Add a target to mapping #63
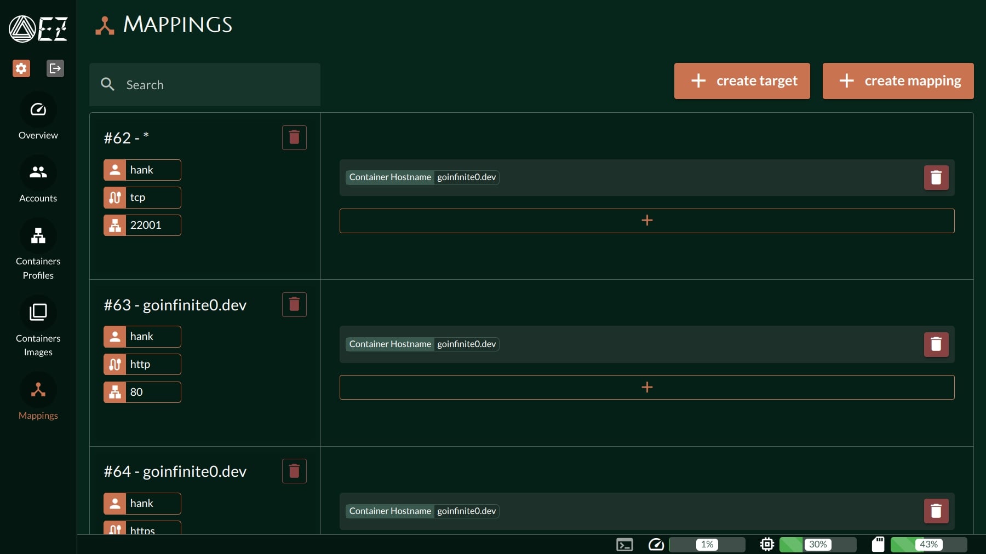Screen dimensions: 986x554 [x=646, y=388]
